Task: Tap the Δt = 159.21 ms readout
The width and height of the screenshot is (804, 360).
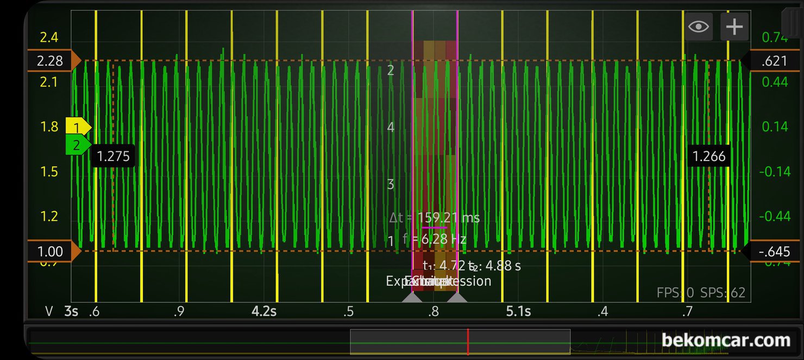Action: click(x=435, y=218)
